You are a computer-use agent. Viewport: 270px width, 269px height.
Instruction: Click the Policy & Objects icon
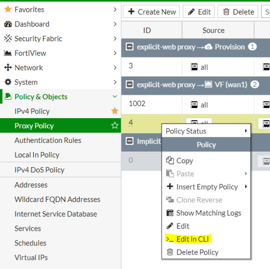coord(8,96)
